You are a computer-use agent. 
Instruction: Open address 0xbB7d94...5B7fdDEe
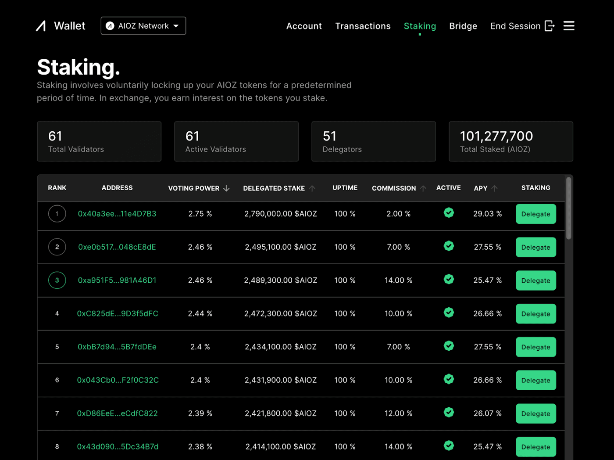point(117,347)
